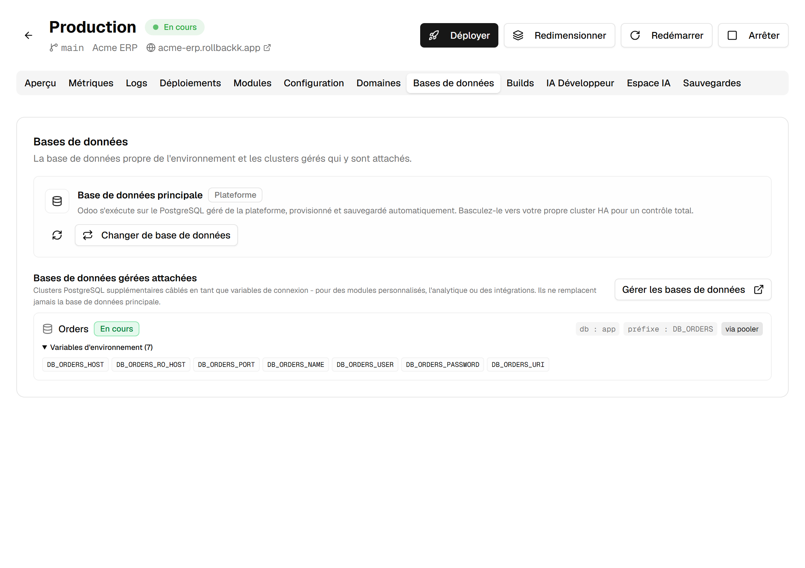Click the DB_ORDERS_USER variable chip

pyautogui.click(x=365, y=365)
